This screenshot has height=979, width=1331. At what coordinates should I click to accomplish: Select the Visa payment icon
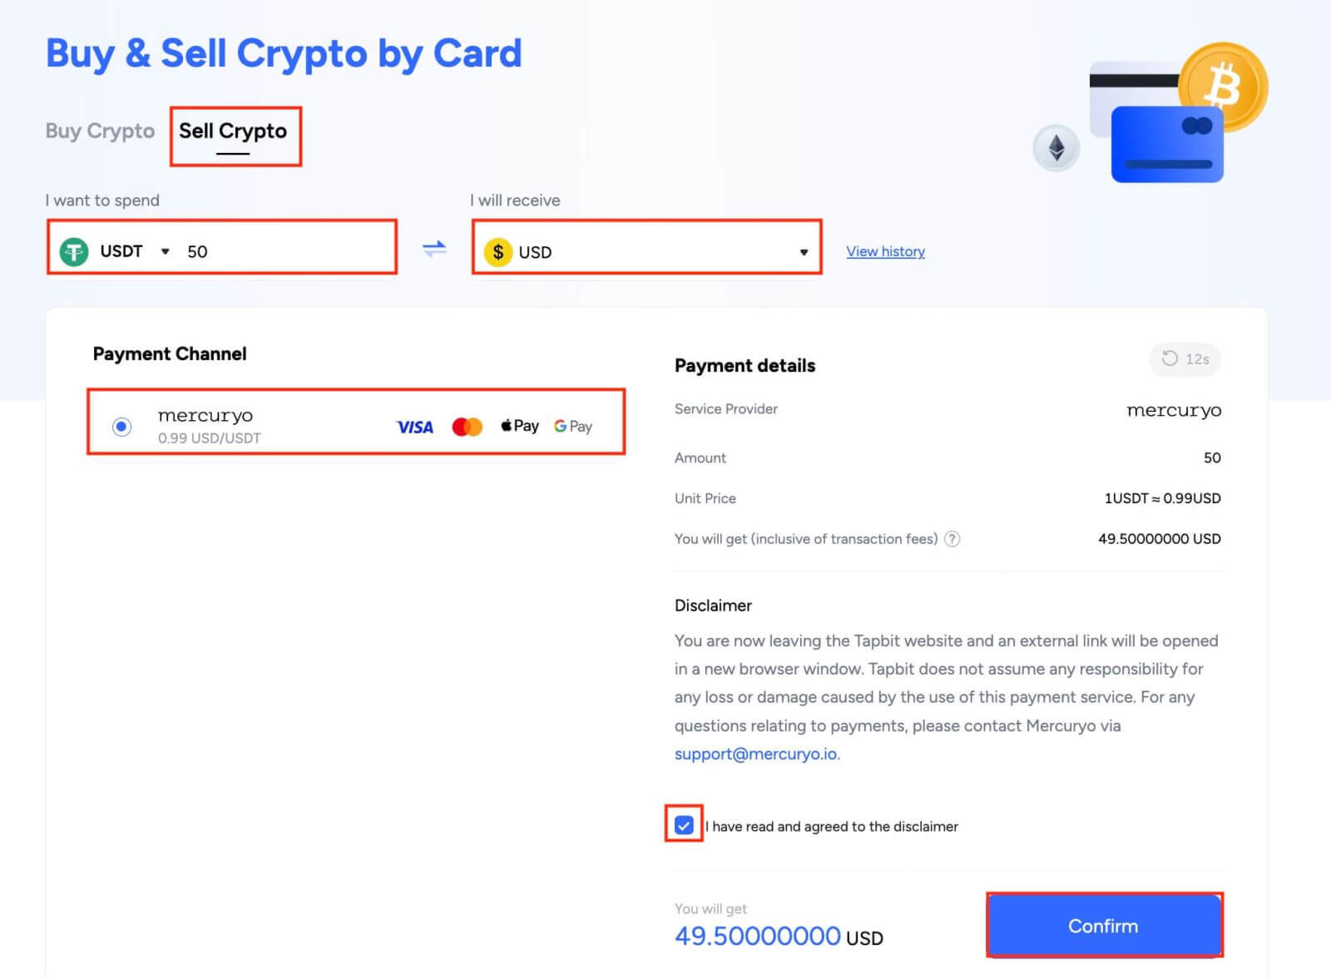point(413,426)
